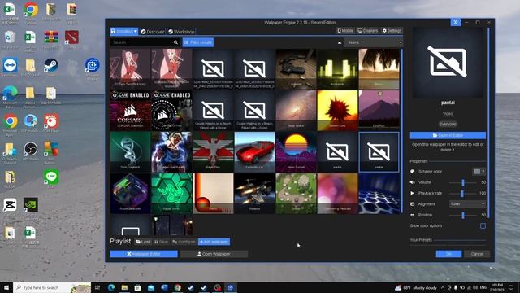Toggle ascending sort order arrow
520x293 pixels.
pos(340,42)
